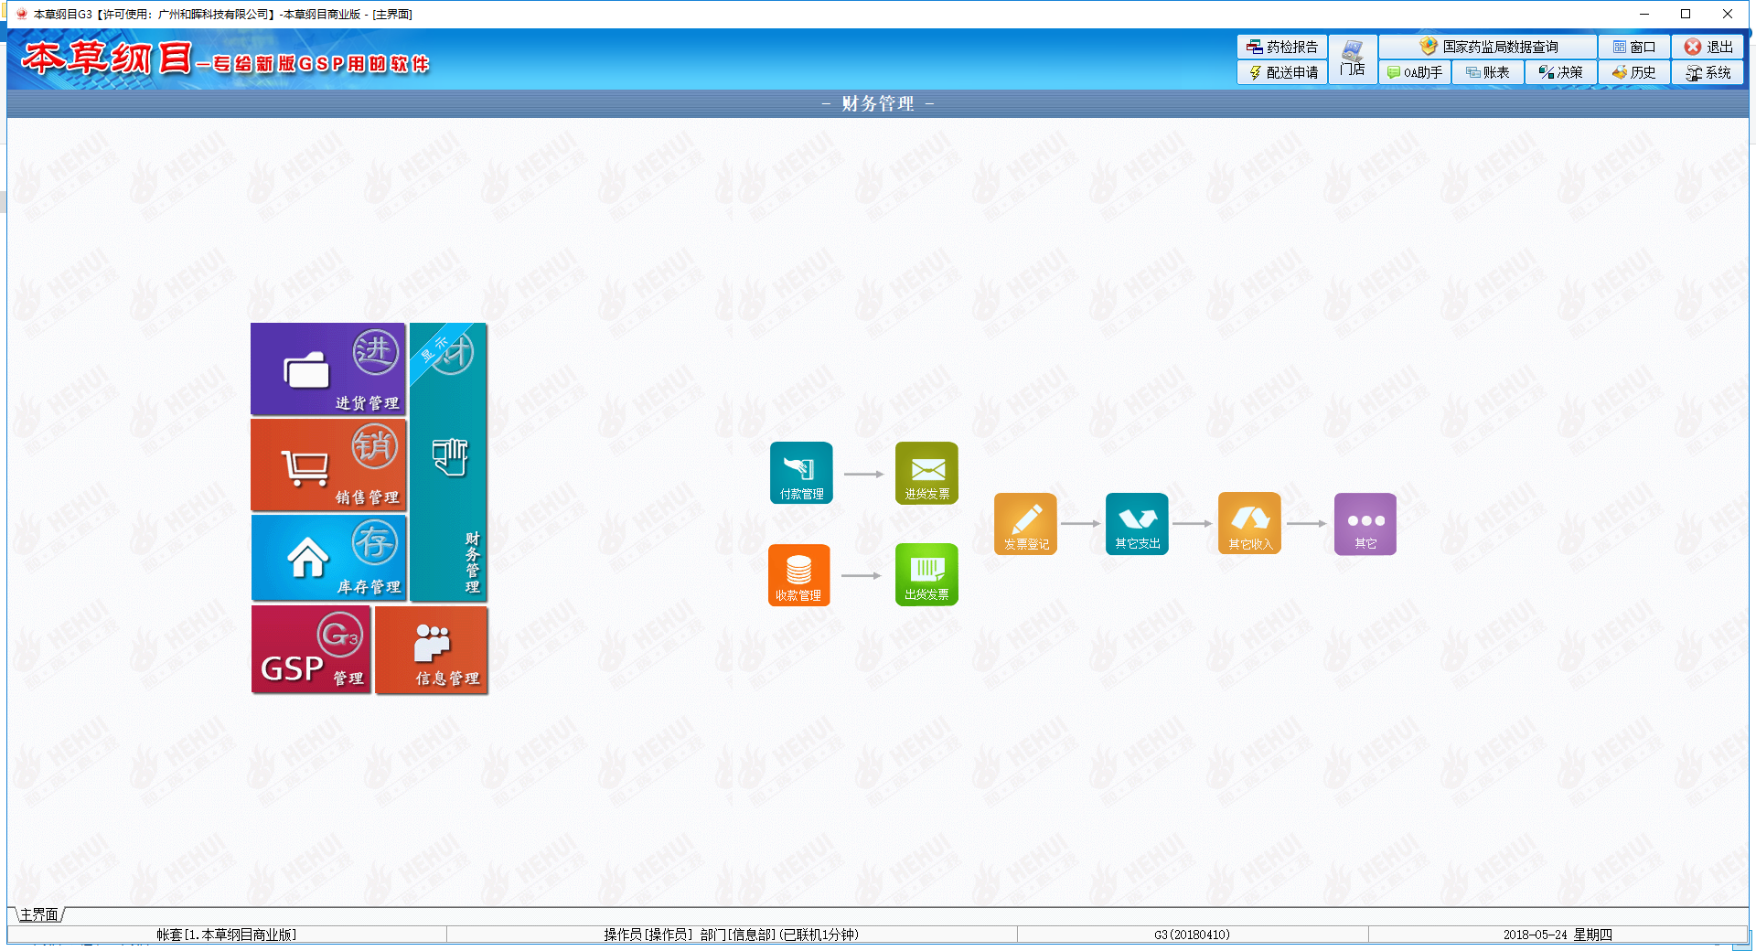The image size is (1756, 951).
Task: Open the 其它支出 other expenses icon
Action: pos(1137,524)
